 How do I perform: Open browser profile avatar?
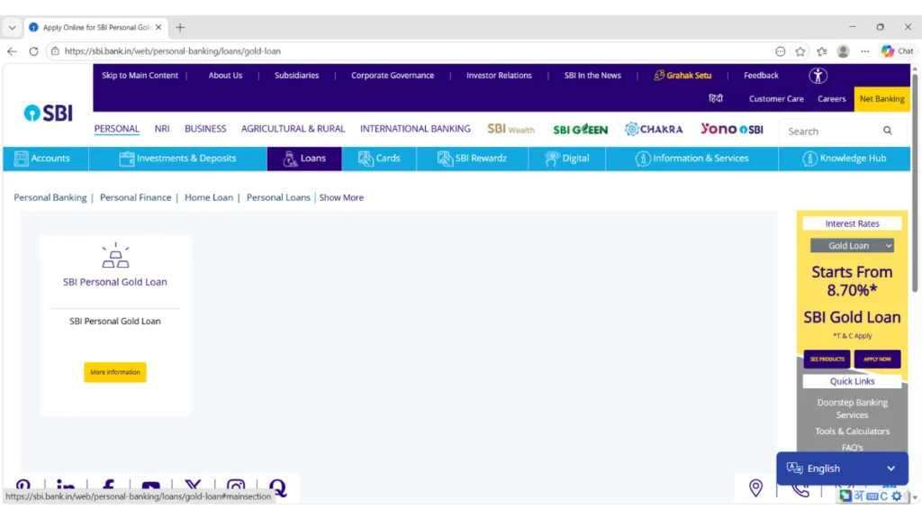(x=843, y=51)
